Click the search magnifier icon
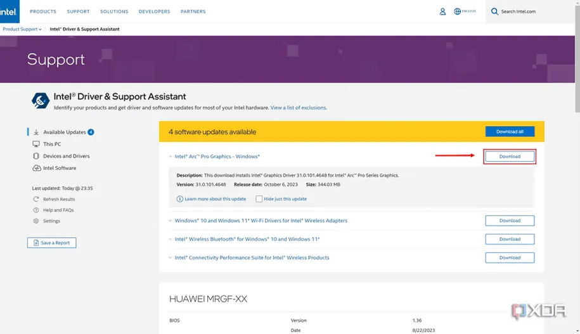This screenshot has width=580, height=334. coord(494,11)
